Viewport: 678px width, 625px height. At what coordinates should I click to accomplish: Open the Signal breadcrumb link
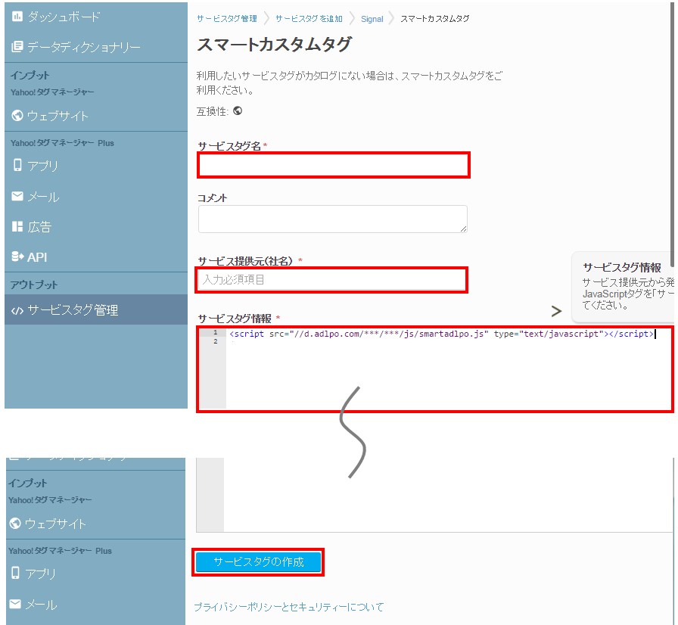(372, 19)
